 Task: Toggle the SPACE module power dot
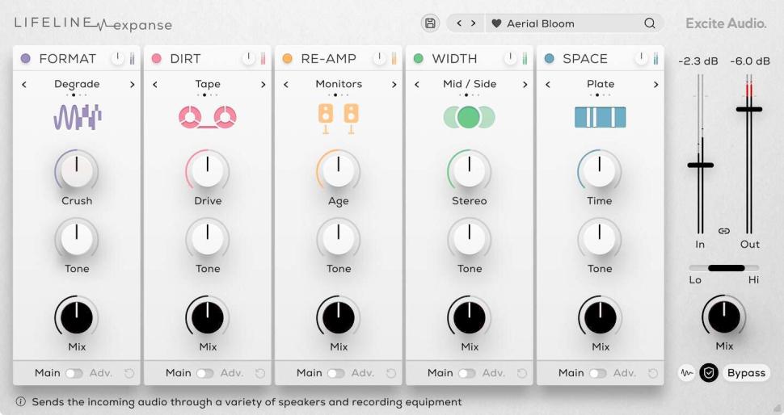[549, 58]
